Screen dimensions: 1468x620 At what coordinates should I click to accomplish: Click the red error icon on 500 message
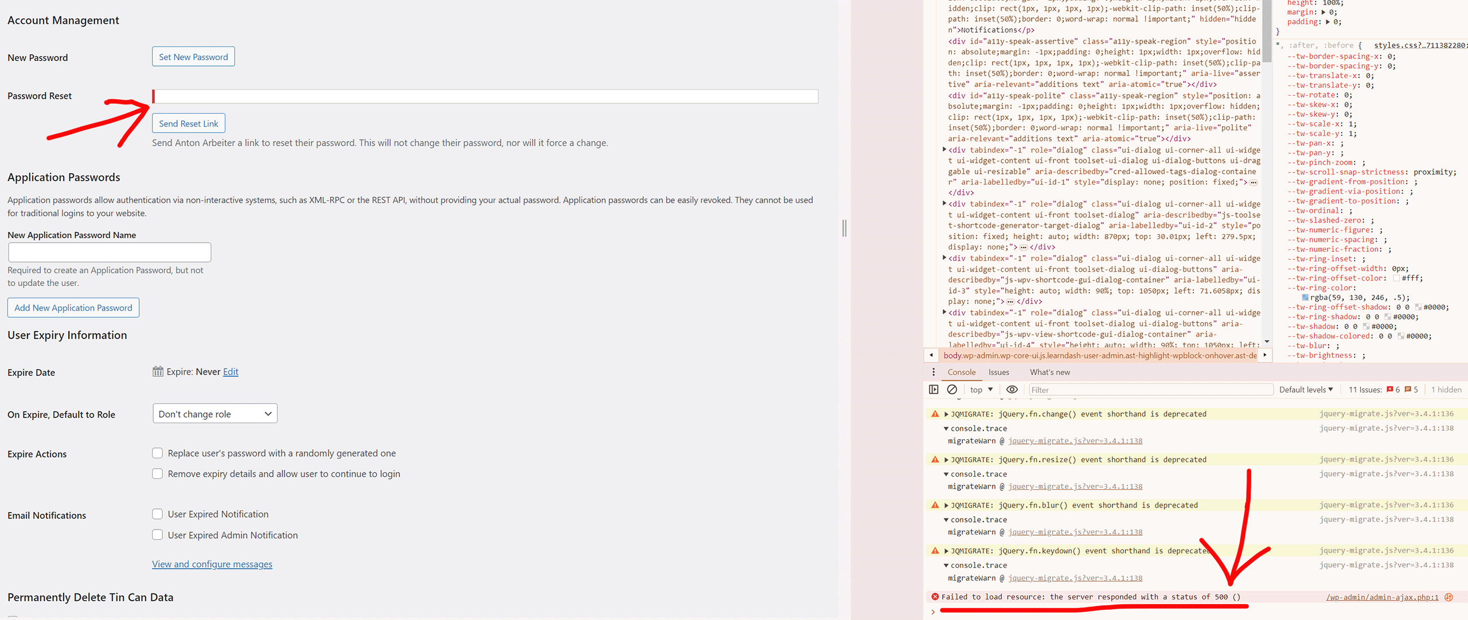pos(935,596)
